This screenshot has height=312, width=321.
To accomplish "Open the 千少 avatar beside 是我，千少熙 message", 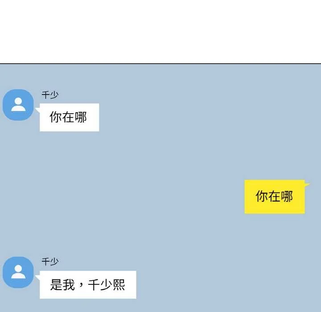I will (x=18, y=272).
